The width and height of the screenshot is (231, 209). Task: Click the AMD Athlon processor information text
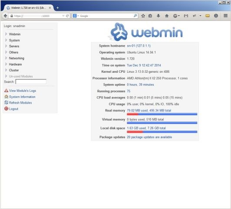coord(157,78)
